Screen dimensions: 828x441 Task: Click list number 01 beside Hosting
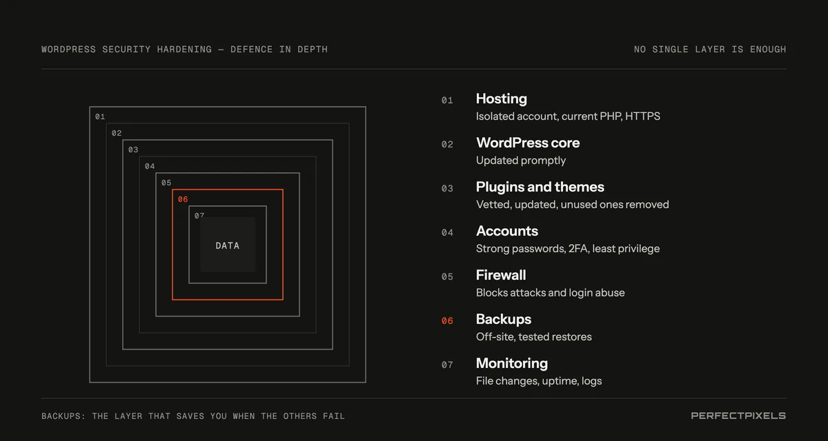click(x=447, y=101)
